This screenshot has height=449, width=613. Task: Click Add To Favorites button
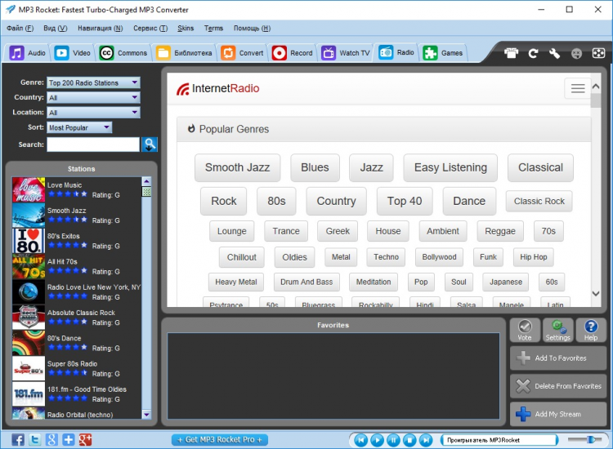[x=559, y=358]
